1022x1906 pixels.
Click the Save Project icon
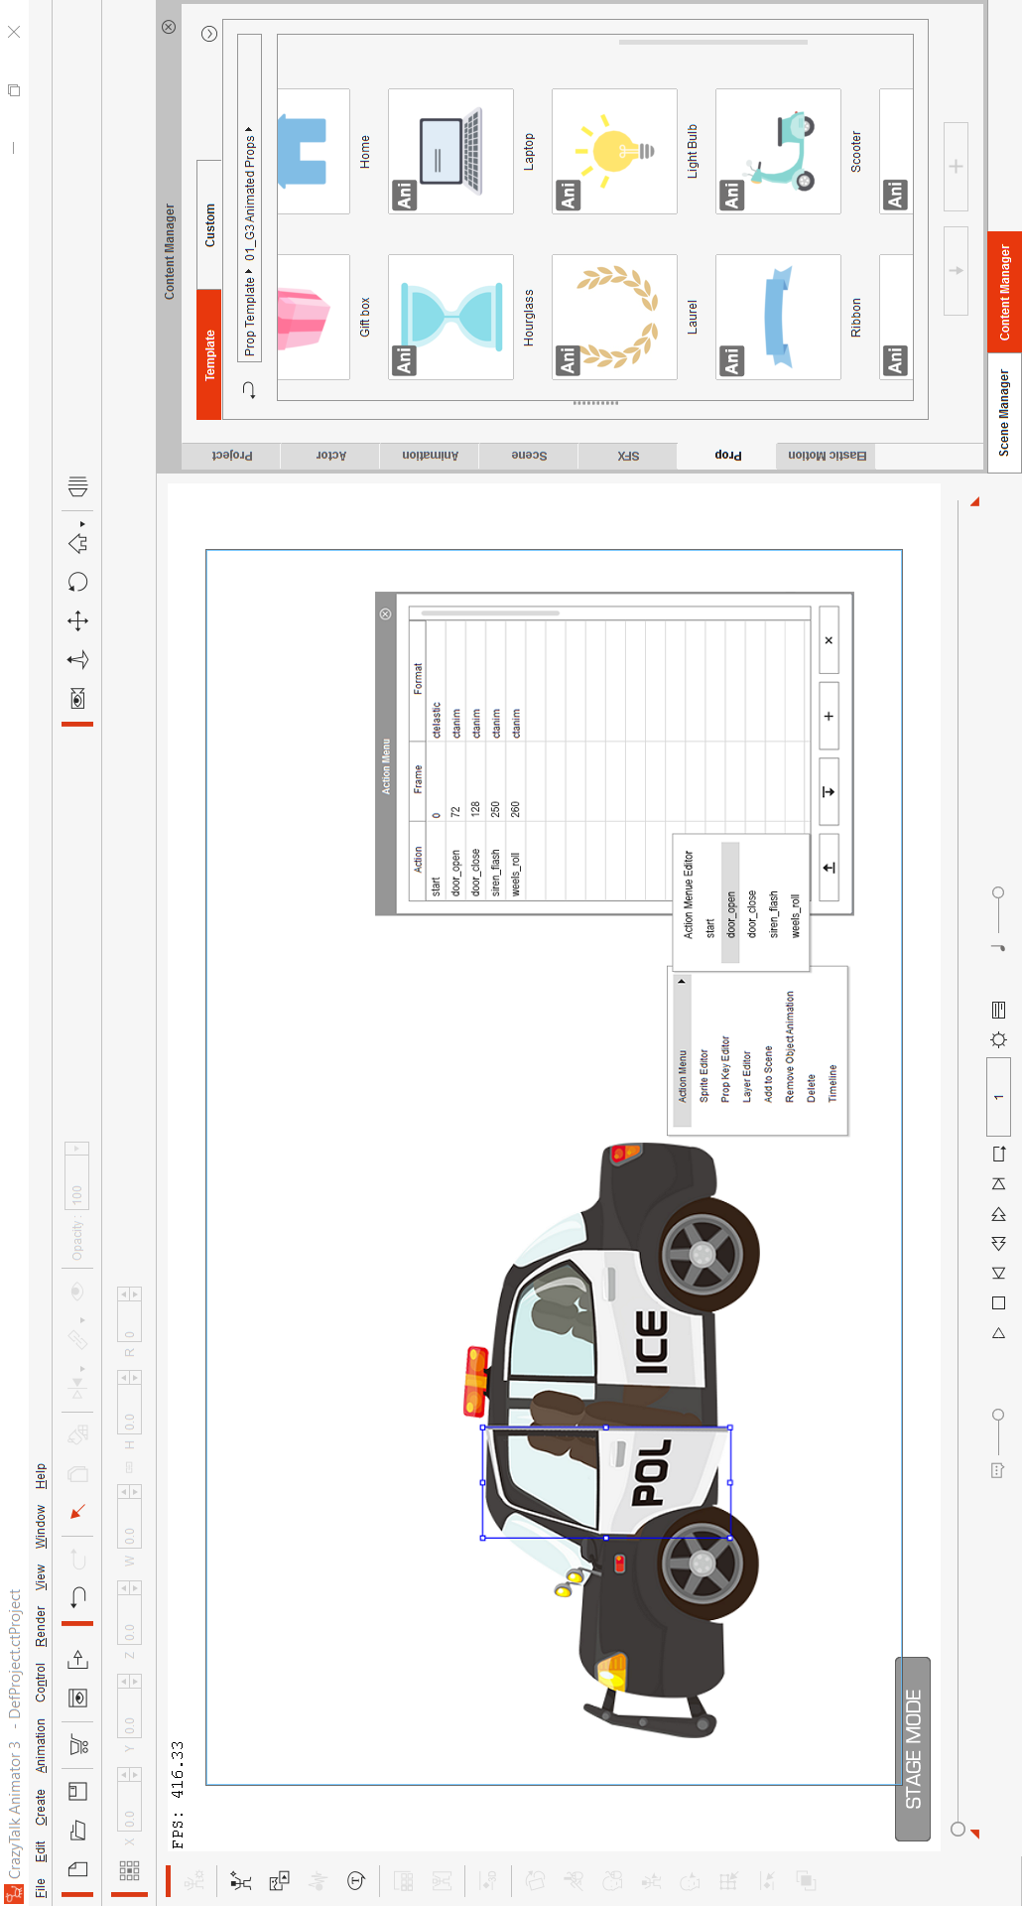click(x=78, y=1791)
